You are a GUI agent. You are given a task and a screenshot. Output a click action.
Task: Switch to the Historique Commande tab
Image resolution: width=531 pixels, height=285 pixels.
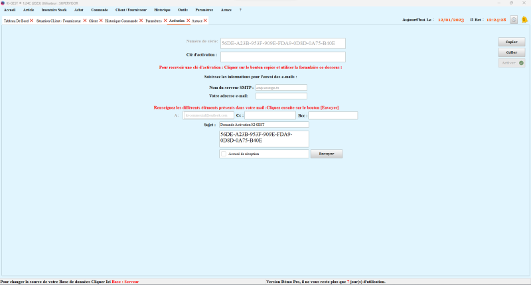[x=121, y=21]
